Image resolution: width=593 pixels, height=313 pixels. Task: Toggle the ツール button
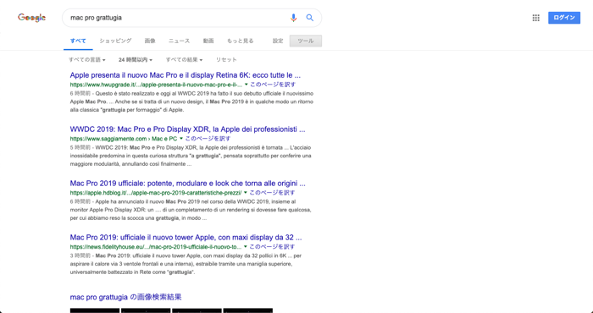[x=306, y=41]
